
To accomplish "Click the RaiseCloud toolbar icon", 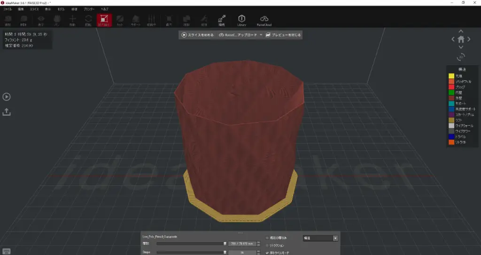I will [x=264, y=20].
